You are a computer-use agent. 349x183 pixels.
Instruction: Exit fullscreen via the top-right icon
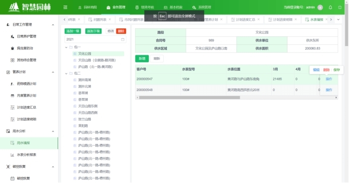point(340,8)
